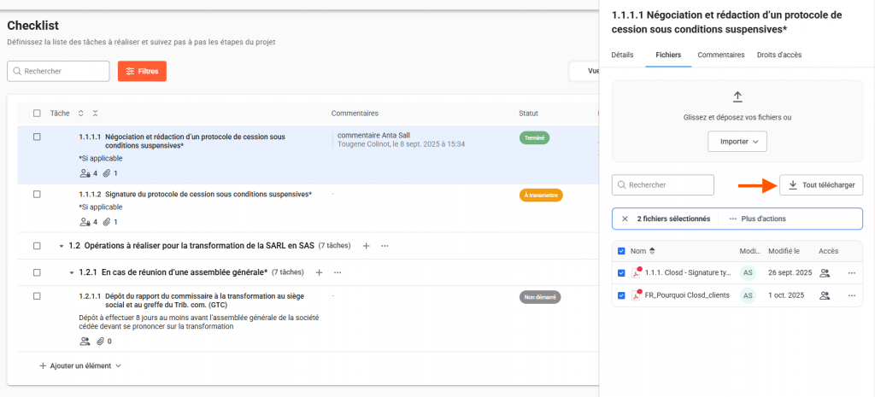
Task: Click the Tout télécharger button
Action: point(820,184)
